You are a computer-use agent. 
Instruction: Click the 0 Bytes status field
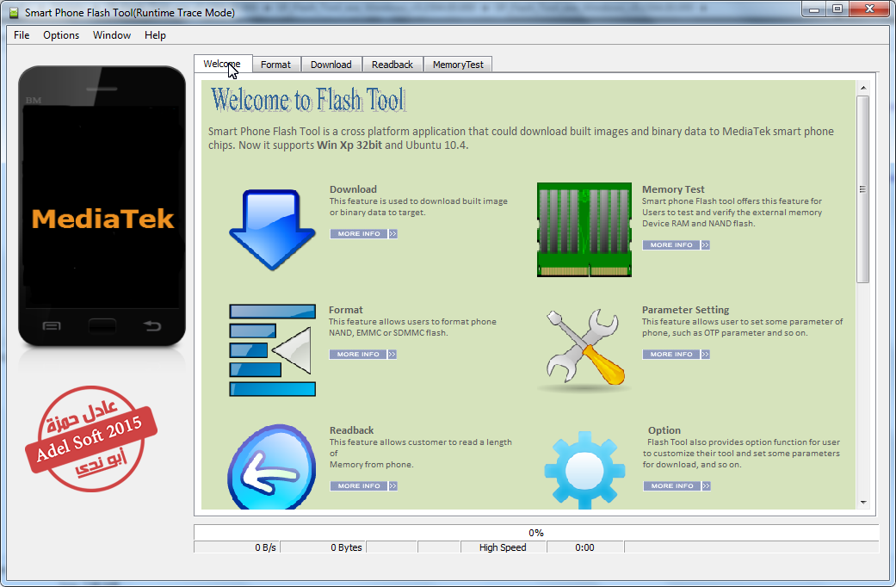point(323,547)
